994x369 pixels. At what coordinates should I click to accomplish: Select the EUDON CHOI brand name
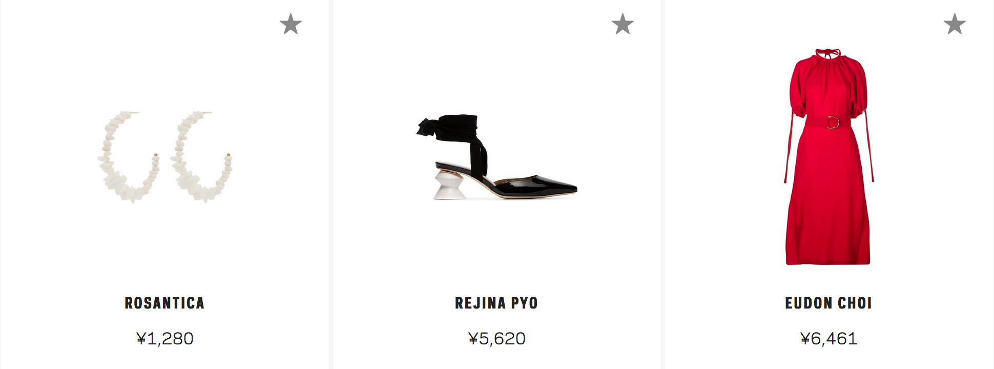click(829, 303)
